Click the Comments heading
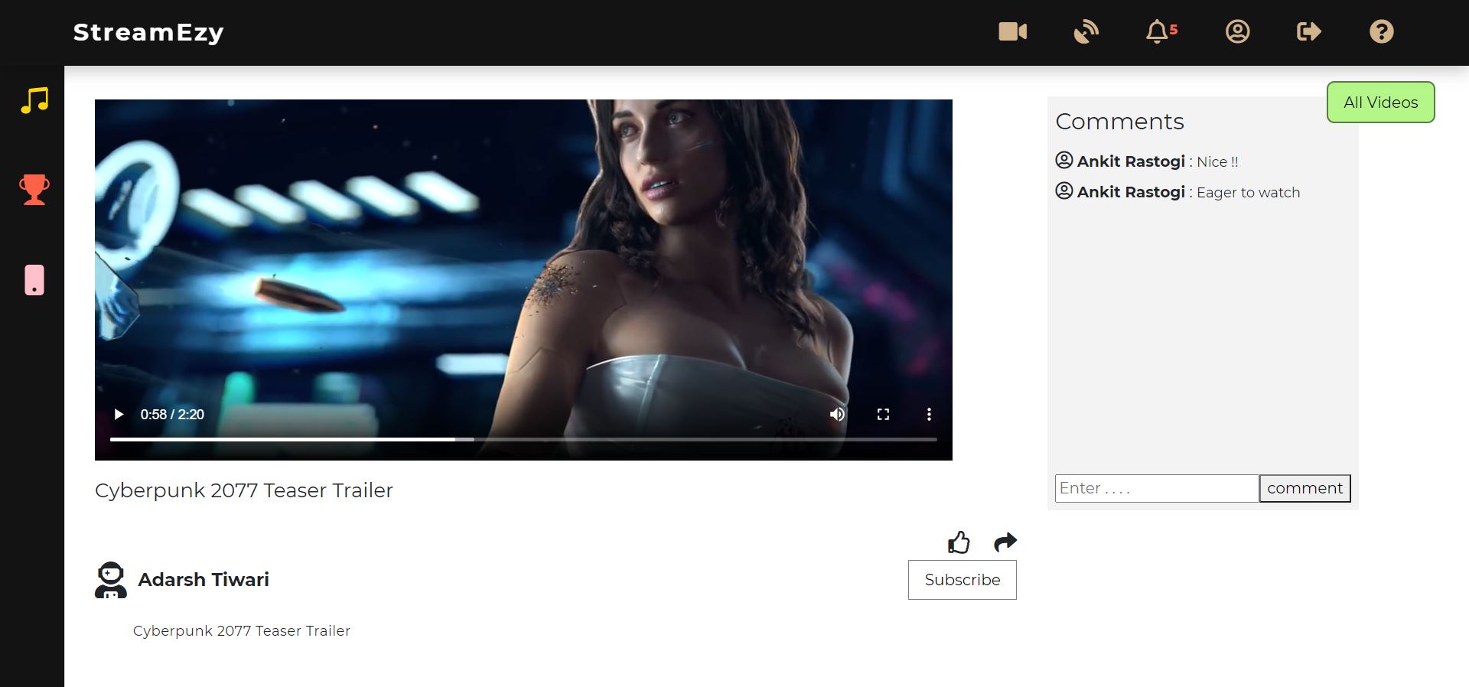Screen dimensions: 1469x687 [x=1119, y=122]
